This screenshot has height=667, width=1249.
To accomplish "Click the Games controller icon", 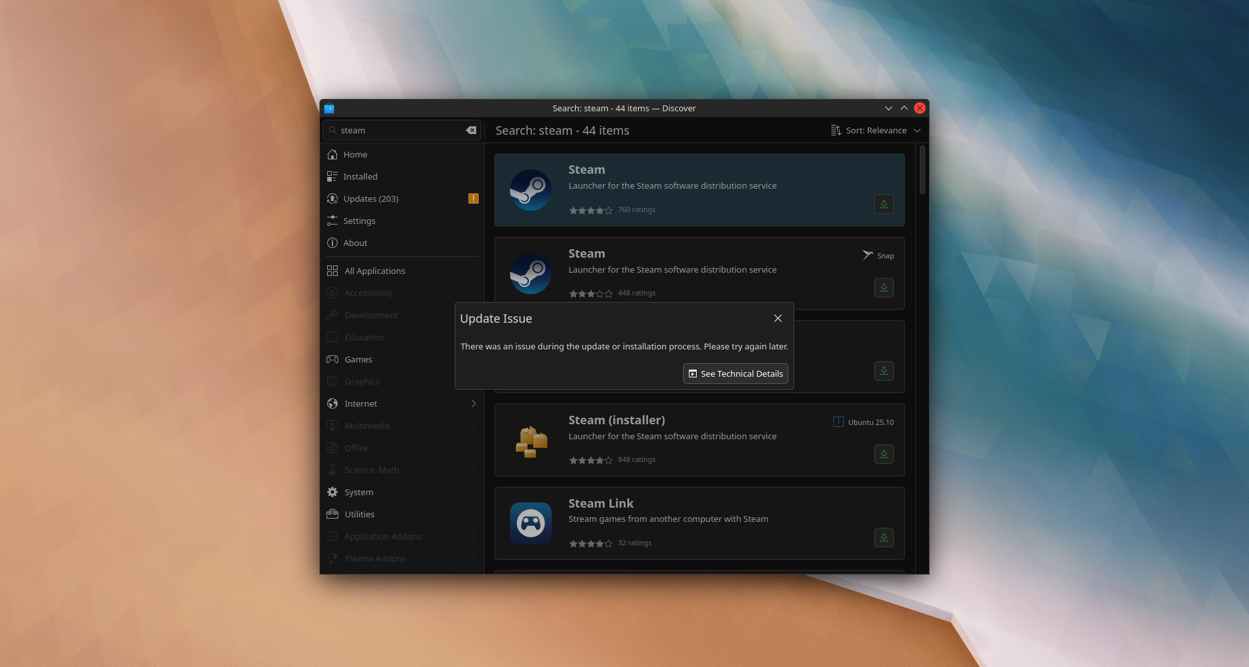I will (332, 359).
